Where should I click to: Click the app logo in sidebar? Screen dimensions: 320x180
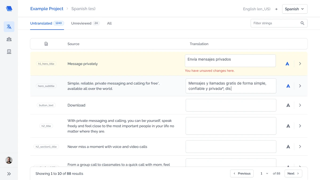pyautogui.click(x=9, y=9)
